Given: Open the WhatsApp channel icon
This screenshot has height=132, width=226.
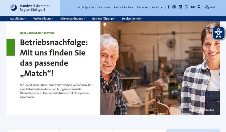Looking at the screenshot, I should pos(186,7).
